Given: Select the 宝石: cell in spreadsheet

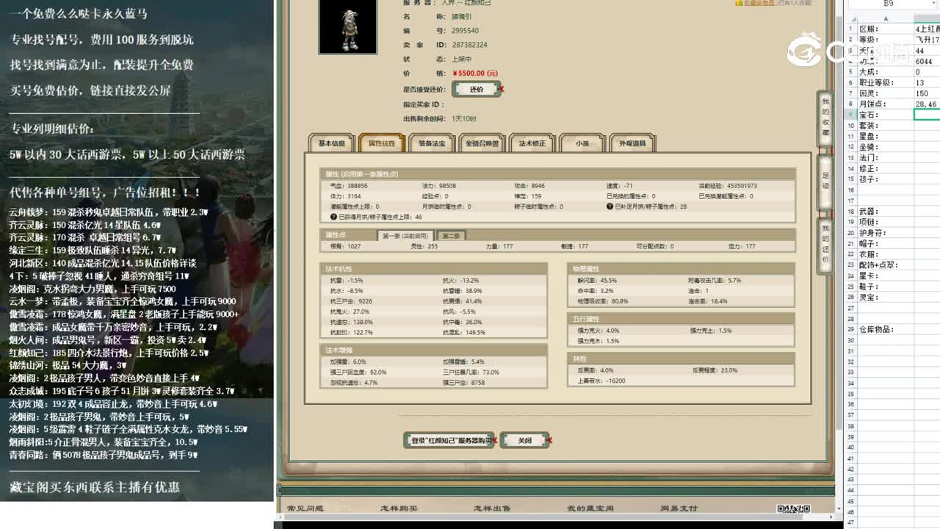Looking at the screenshot, I should pos(886,115).
